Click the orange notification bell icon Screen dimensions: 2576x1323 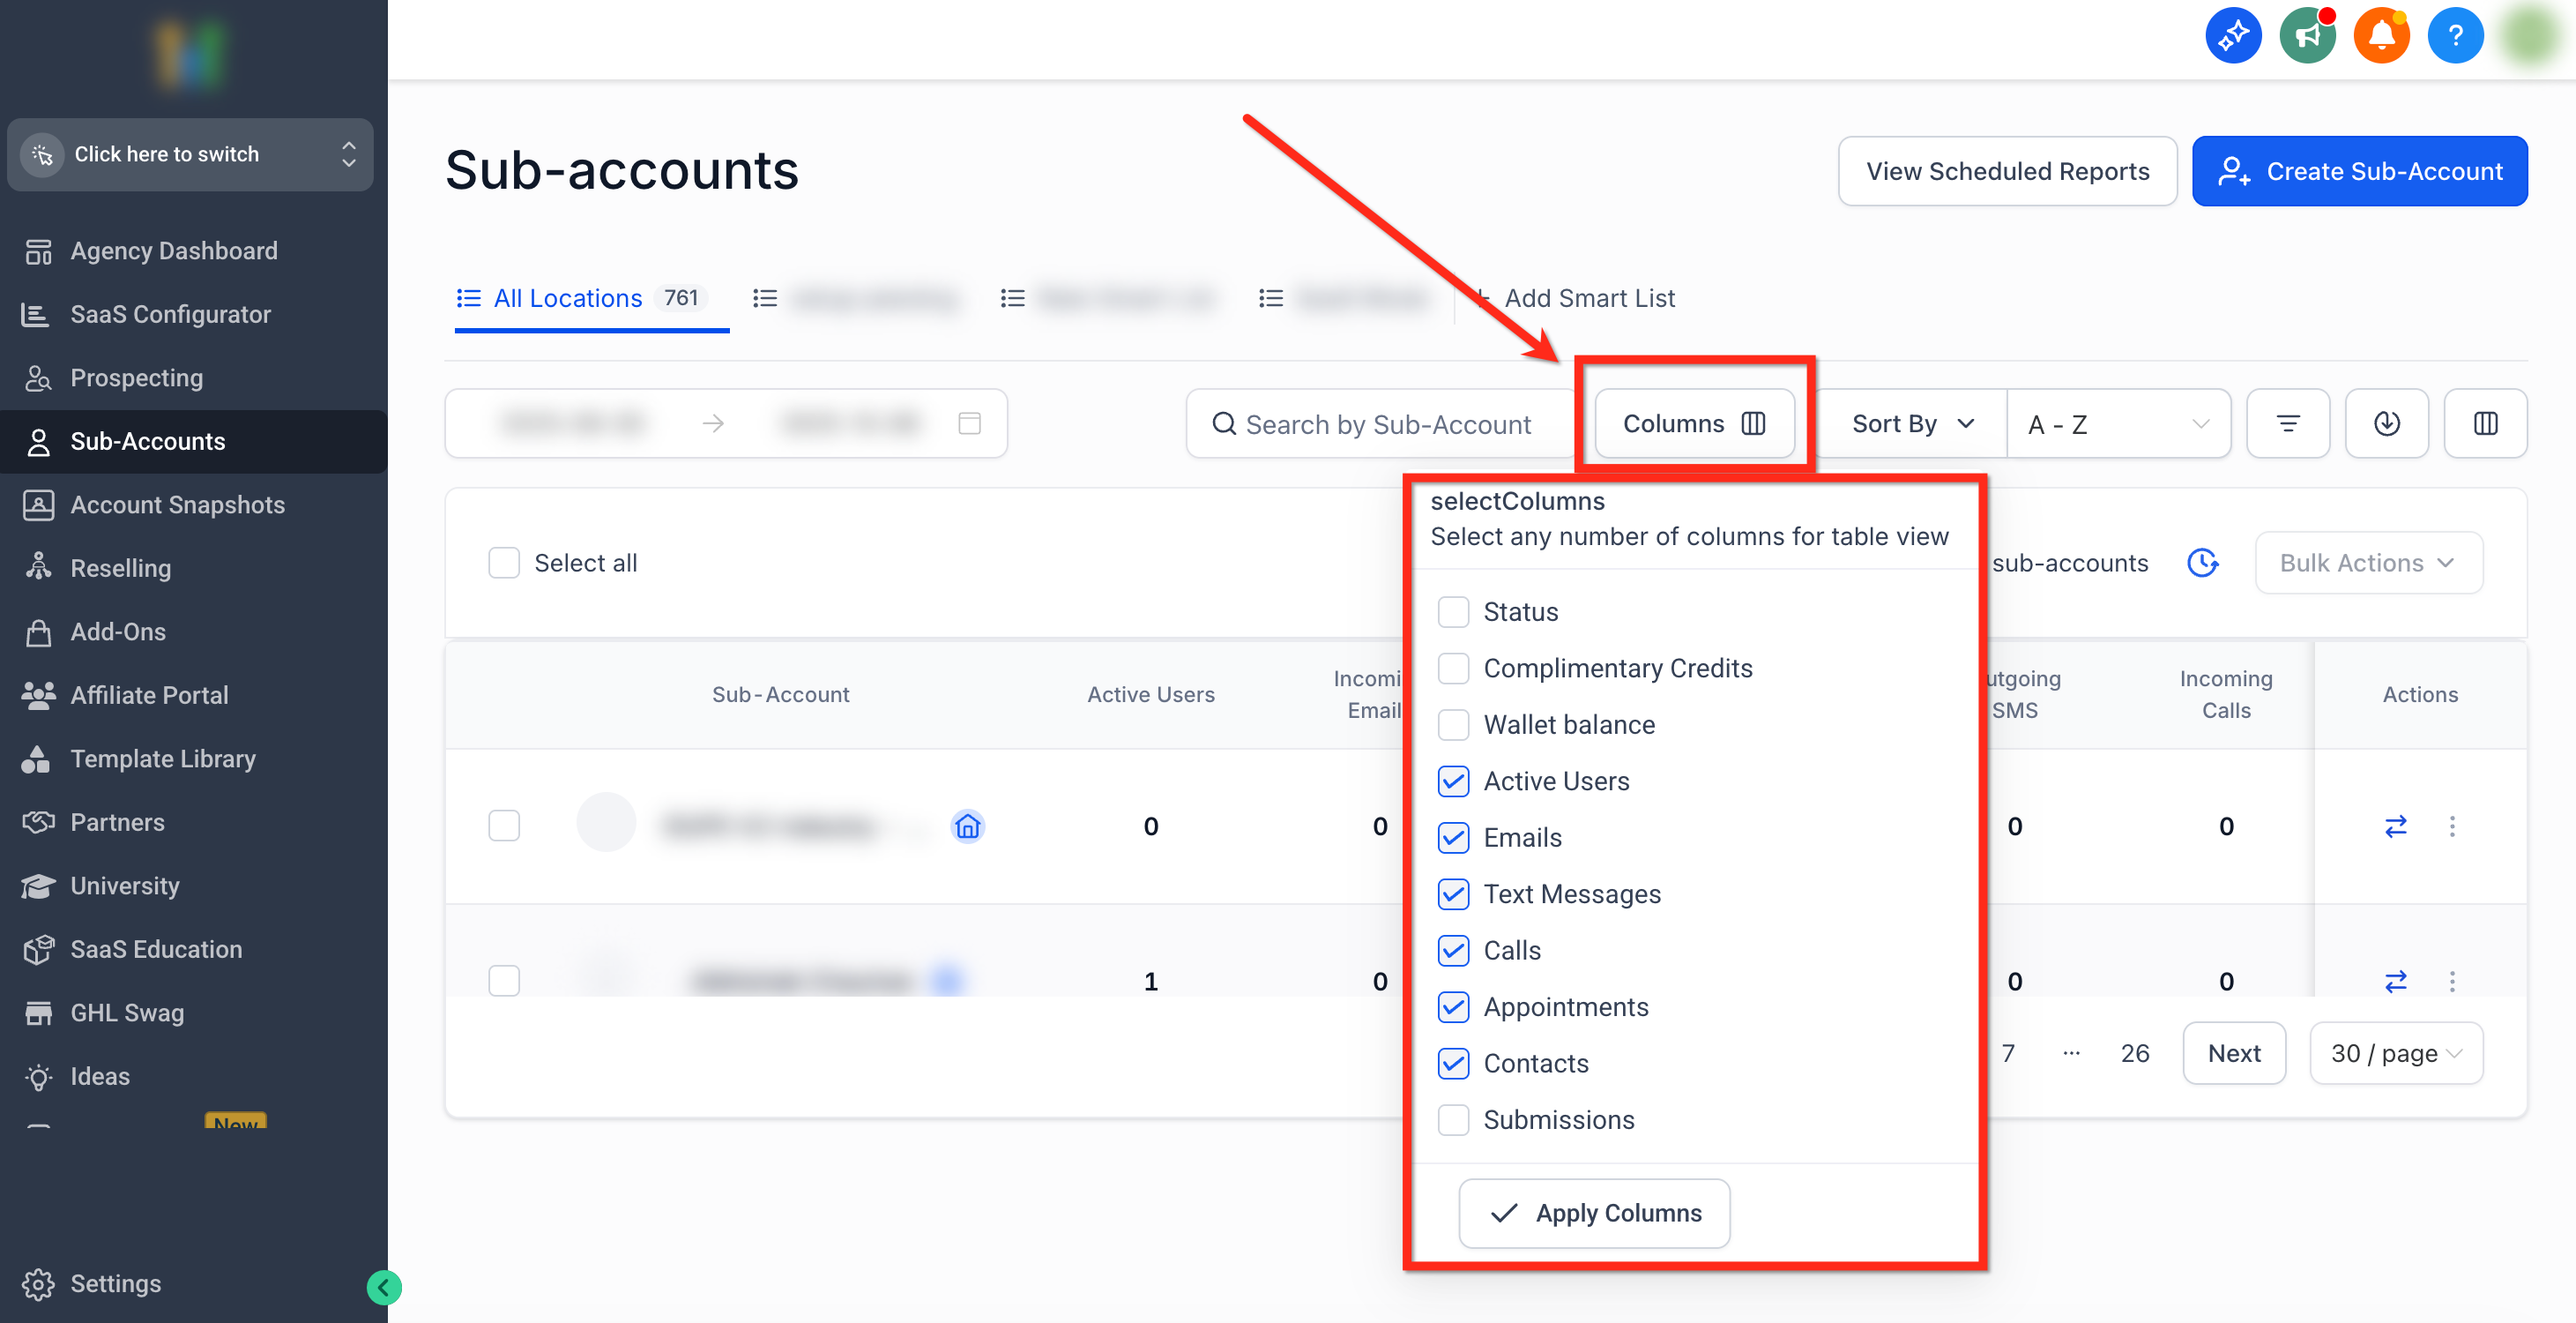click(2381, 36)
